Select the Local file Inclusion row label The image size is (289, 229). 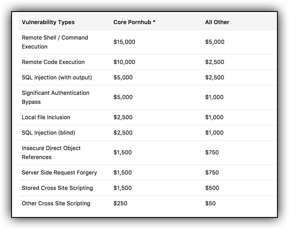click(x=46, y=117)
